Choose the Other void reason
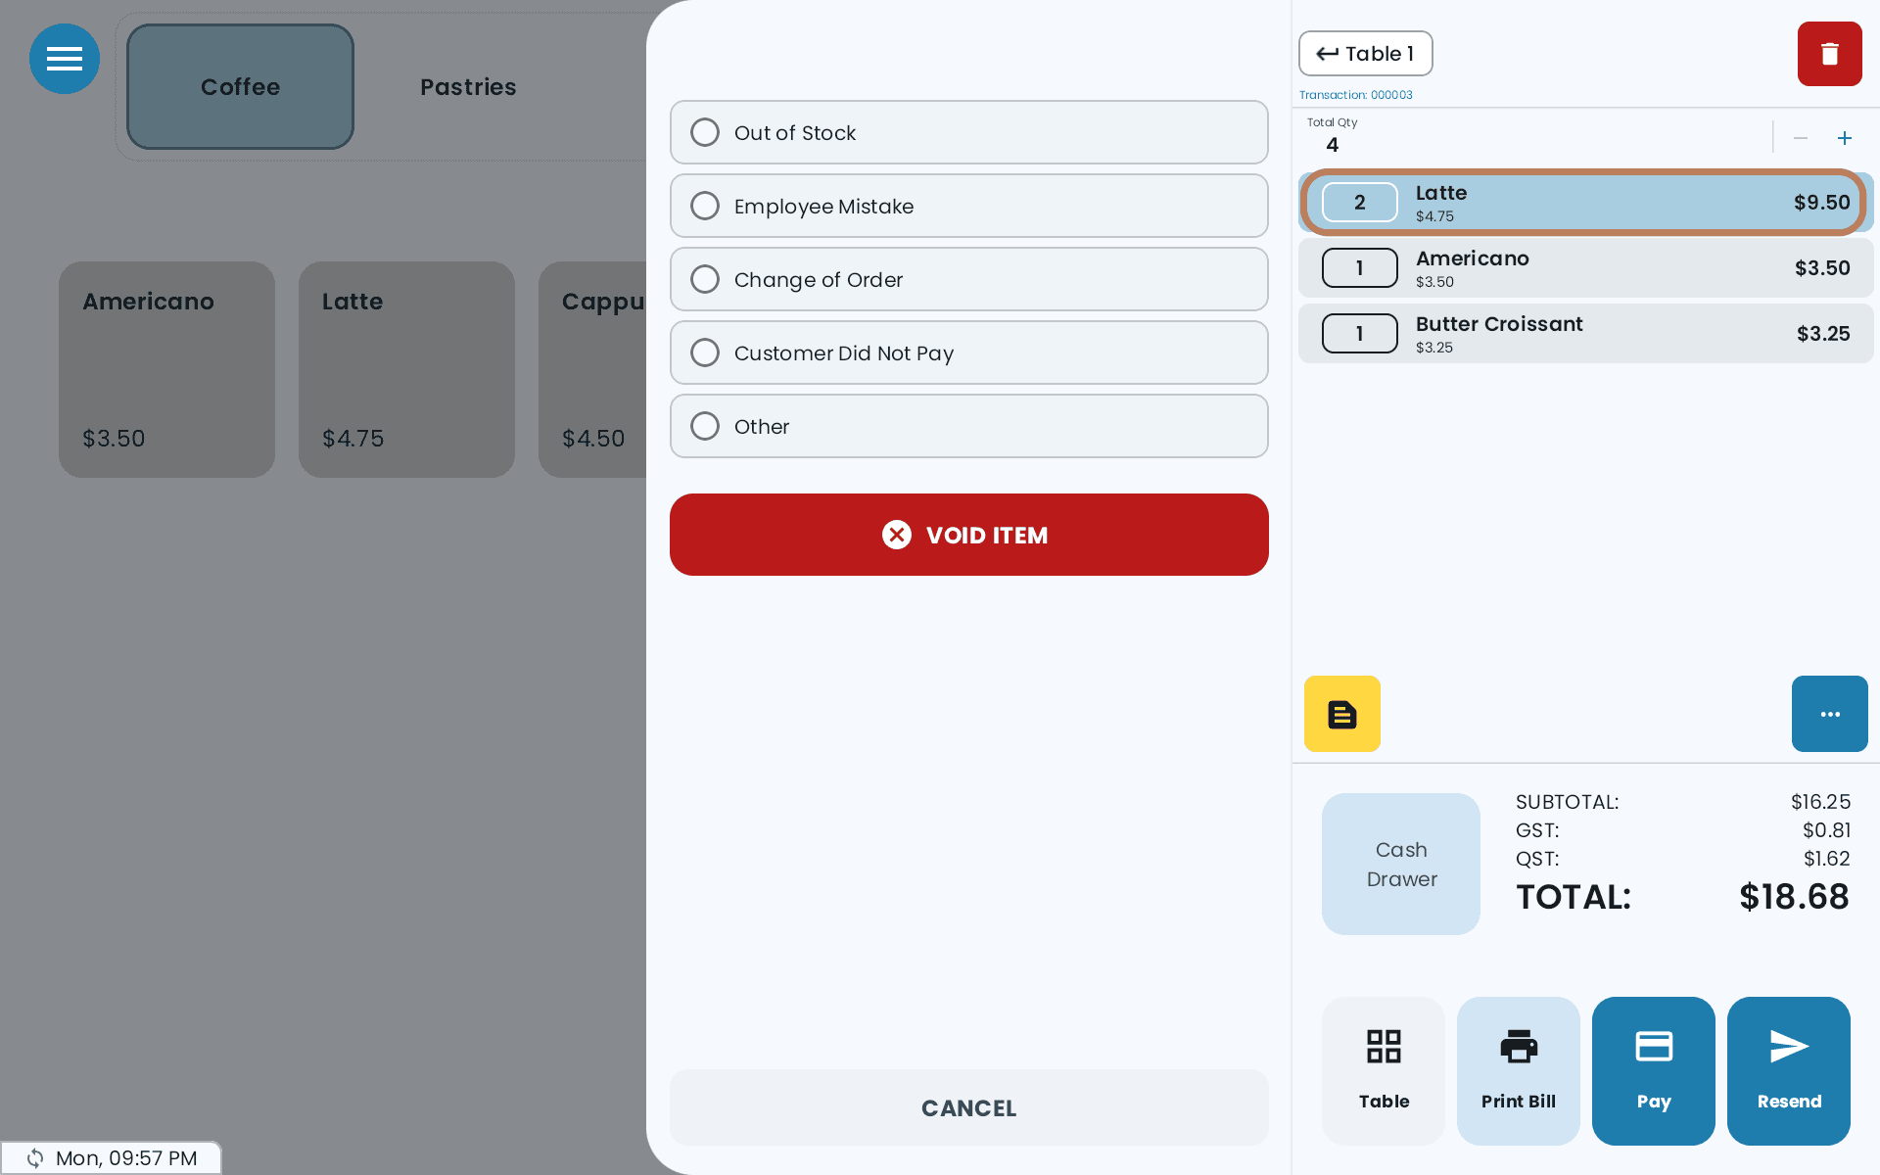The width and height of the screenshot is (1880, 1175). pos(969,426)
